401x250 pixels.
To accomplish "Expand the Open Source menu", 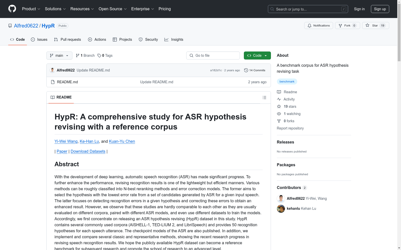I will click(113, 9).
